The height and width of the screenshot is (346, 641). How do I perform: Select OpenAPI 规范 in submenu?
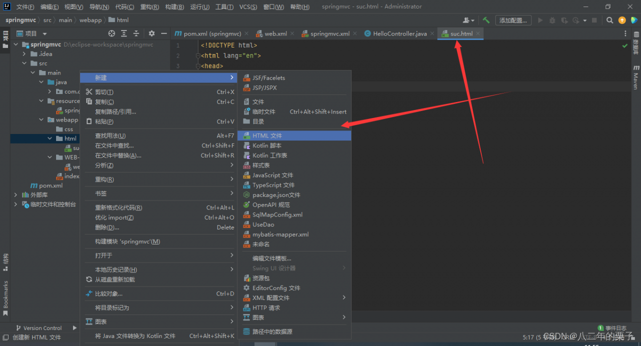(x=294, y=205)
